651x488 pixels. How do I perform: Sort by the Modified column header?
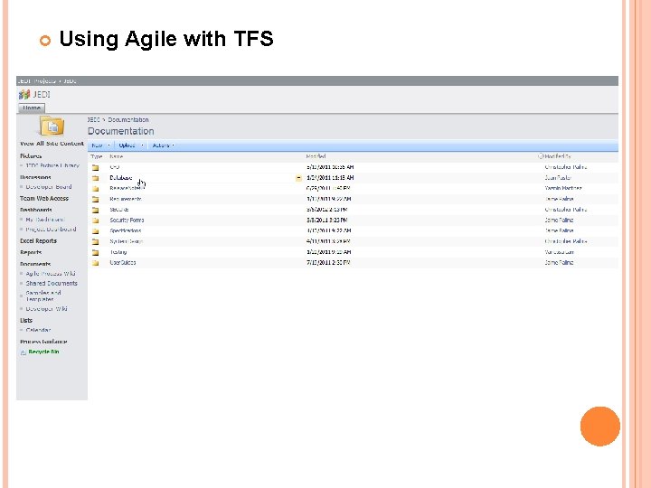pyautogui.click(x=316, y=156)
